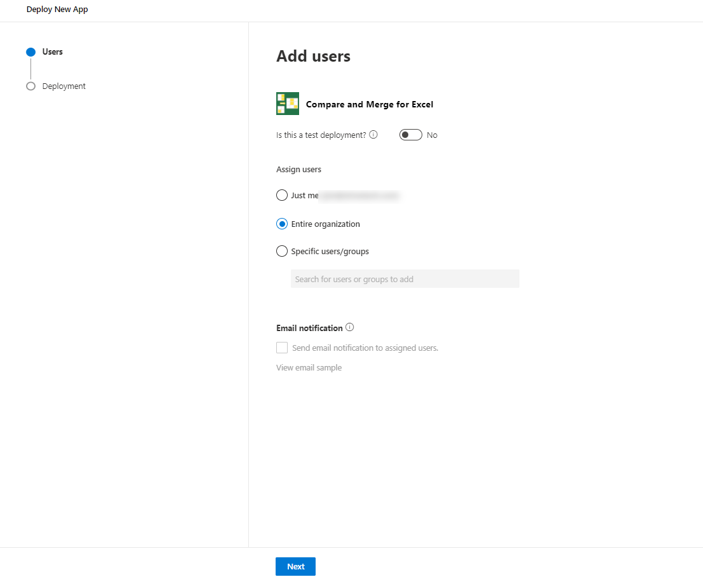
Task: Click the Is this a test deployment? label
Action: pyautogui.click(x=321, y=135)
